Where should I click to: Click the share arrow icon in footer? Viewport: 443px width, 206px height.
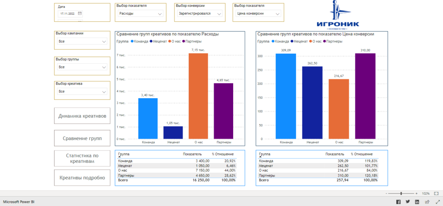tap(427, 202)
